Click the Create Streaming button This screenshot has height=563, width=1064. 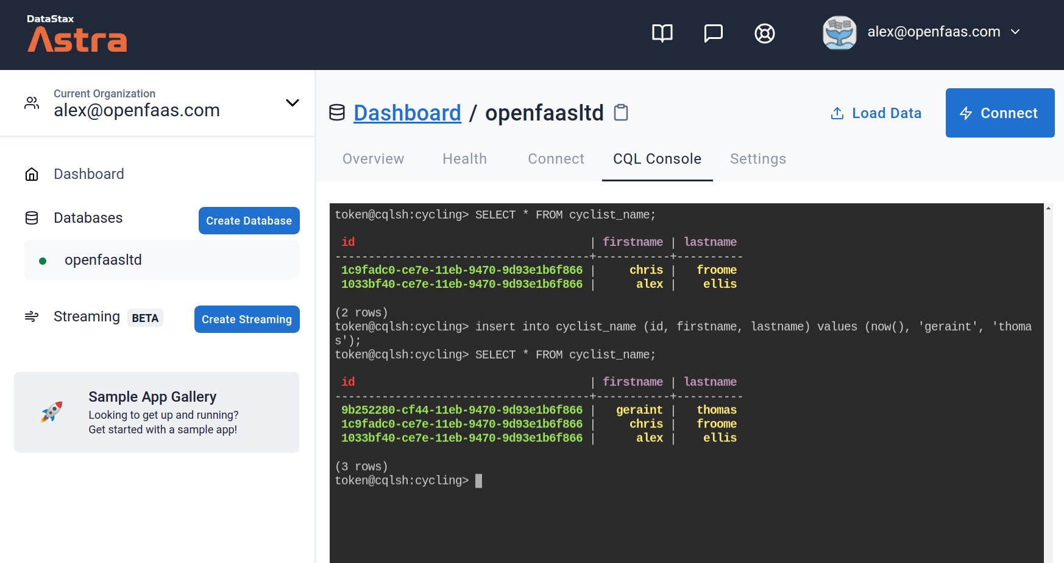(247, 319)
